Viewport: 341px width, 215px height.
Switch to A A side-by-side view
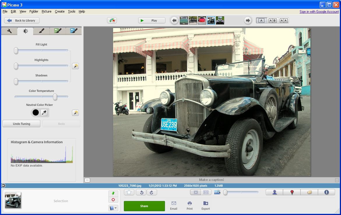point(284,20)
